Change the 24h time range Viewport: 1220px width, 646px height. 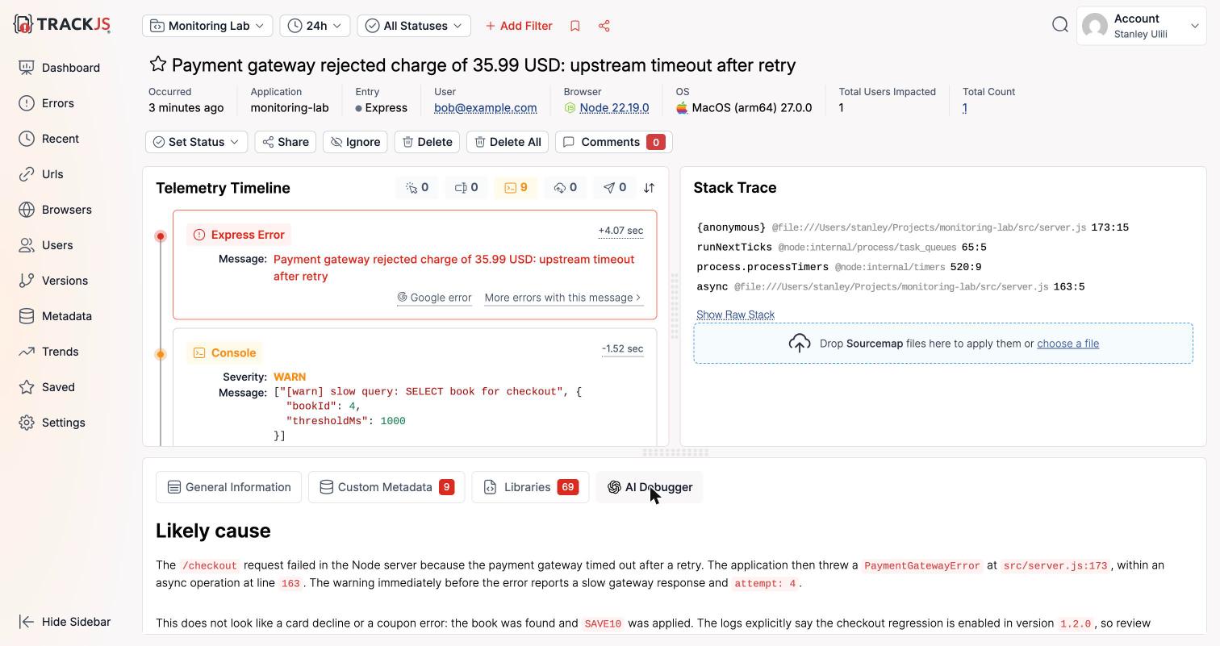coord(315,26)
